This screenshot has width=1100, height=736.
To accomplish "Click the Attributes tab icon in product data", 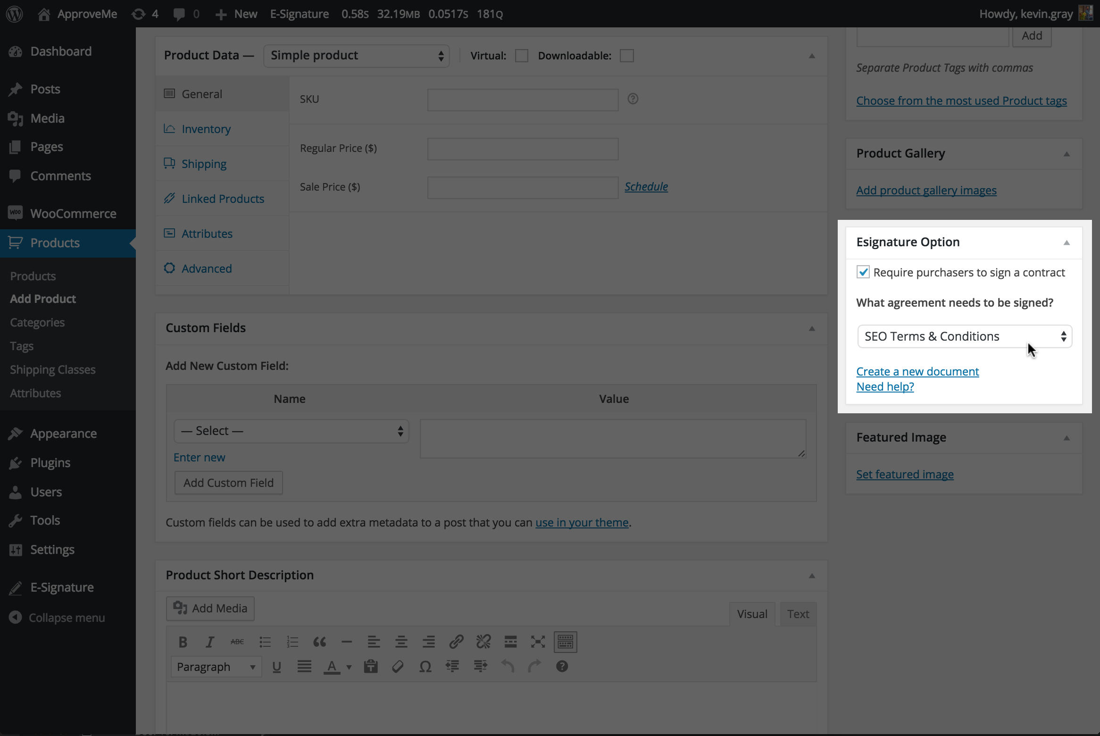I will click(168, 233).
